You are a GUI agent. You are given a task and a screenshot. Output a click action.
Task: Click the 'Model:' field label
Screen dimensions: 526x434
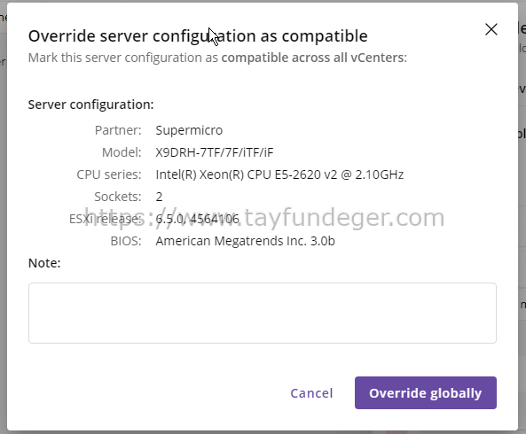coord(122,152)
